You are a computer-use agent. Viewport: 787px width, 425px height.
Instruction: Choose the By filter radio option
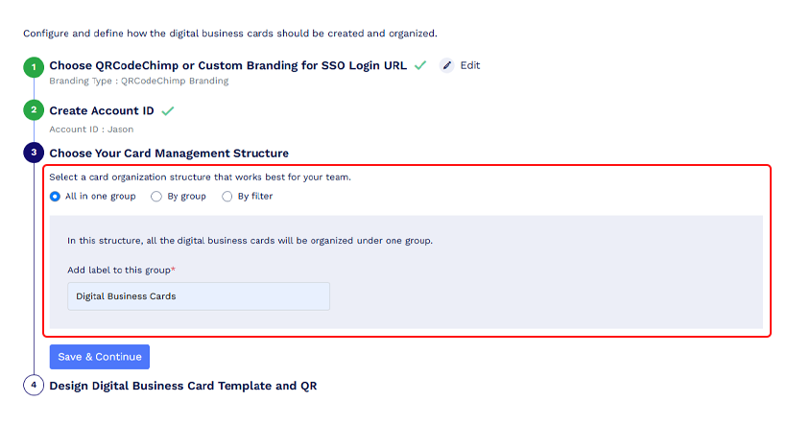pos(227,197)
